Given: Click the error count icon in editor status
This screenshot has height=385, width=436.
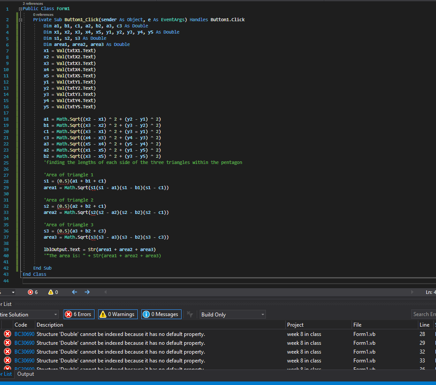Looking at the screenshot, I should [x=30, y=292].
